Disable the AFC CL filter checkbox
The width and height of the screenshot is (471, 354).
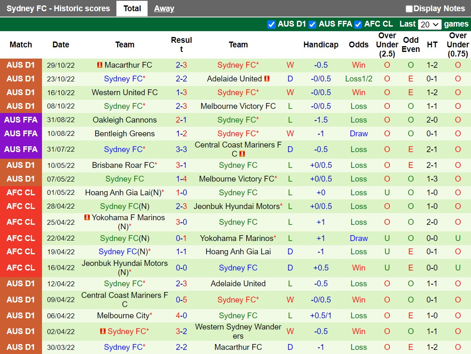(358, 24)
